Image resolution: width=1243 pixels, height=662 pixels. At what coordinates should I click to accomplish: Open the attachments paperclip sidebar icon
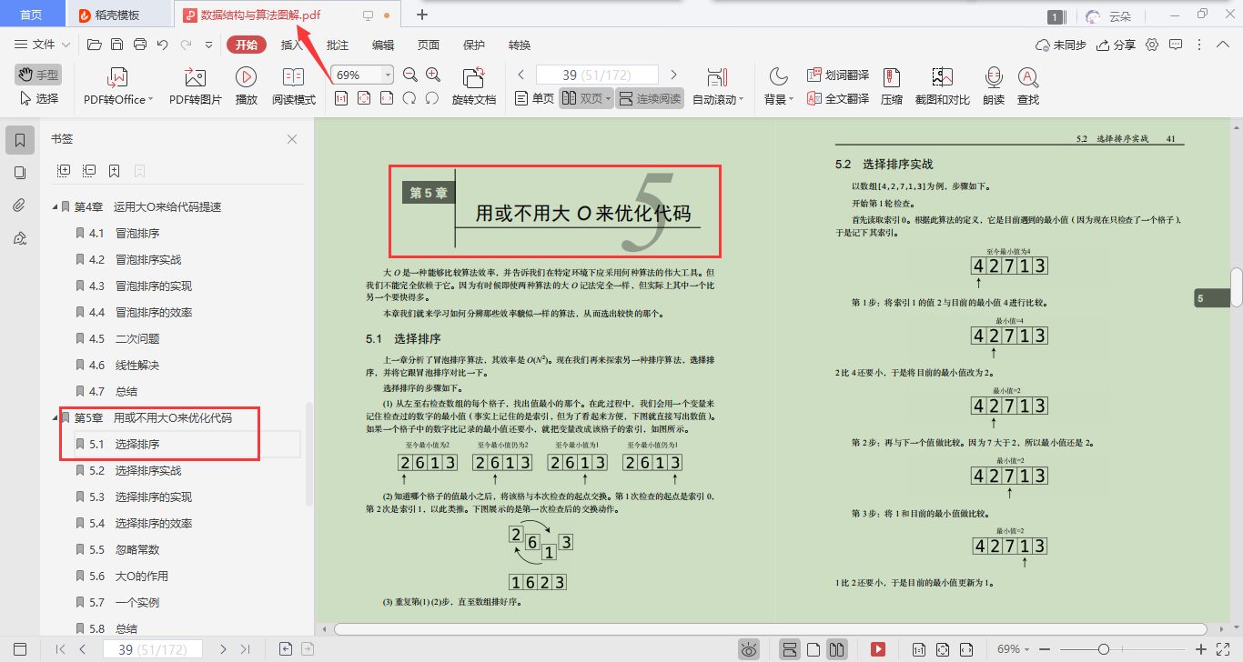(x=20, y=206)
